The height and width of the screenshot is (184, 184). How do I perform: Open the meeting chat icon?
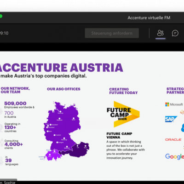click(x=175, y=33)
